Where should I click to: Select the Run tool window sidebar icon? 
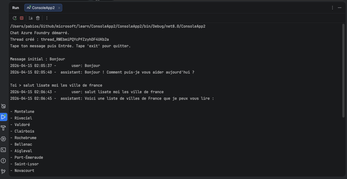tap(4, 117)
